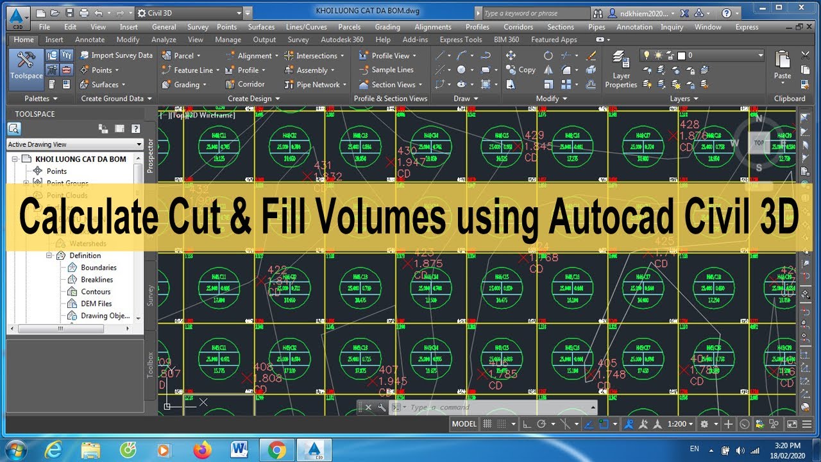Screen dimensions: 821x462
Task: Open the Corridors menu
Action: (518, 27)
